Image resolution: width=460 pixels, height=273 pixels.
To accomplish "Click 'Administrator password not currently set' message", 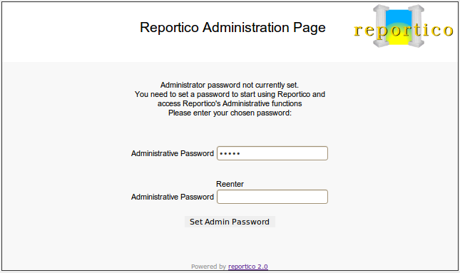I will coord(230,85).
